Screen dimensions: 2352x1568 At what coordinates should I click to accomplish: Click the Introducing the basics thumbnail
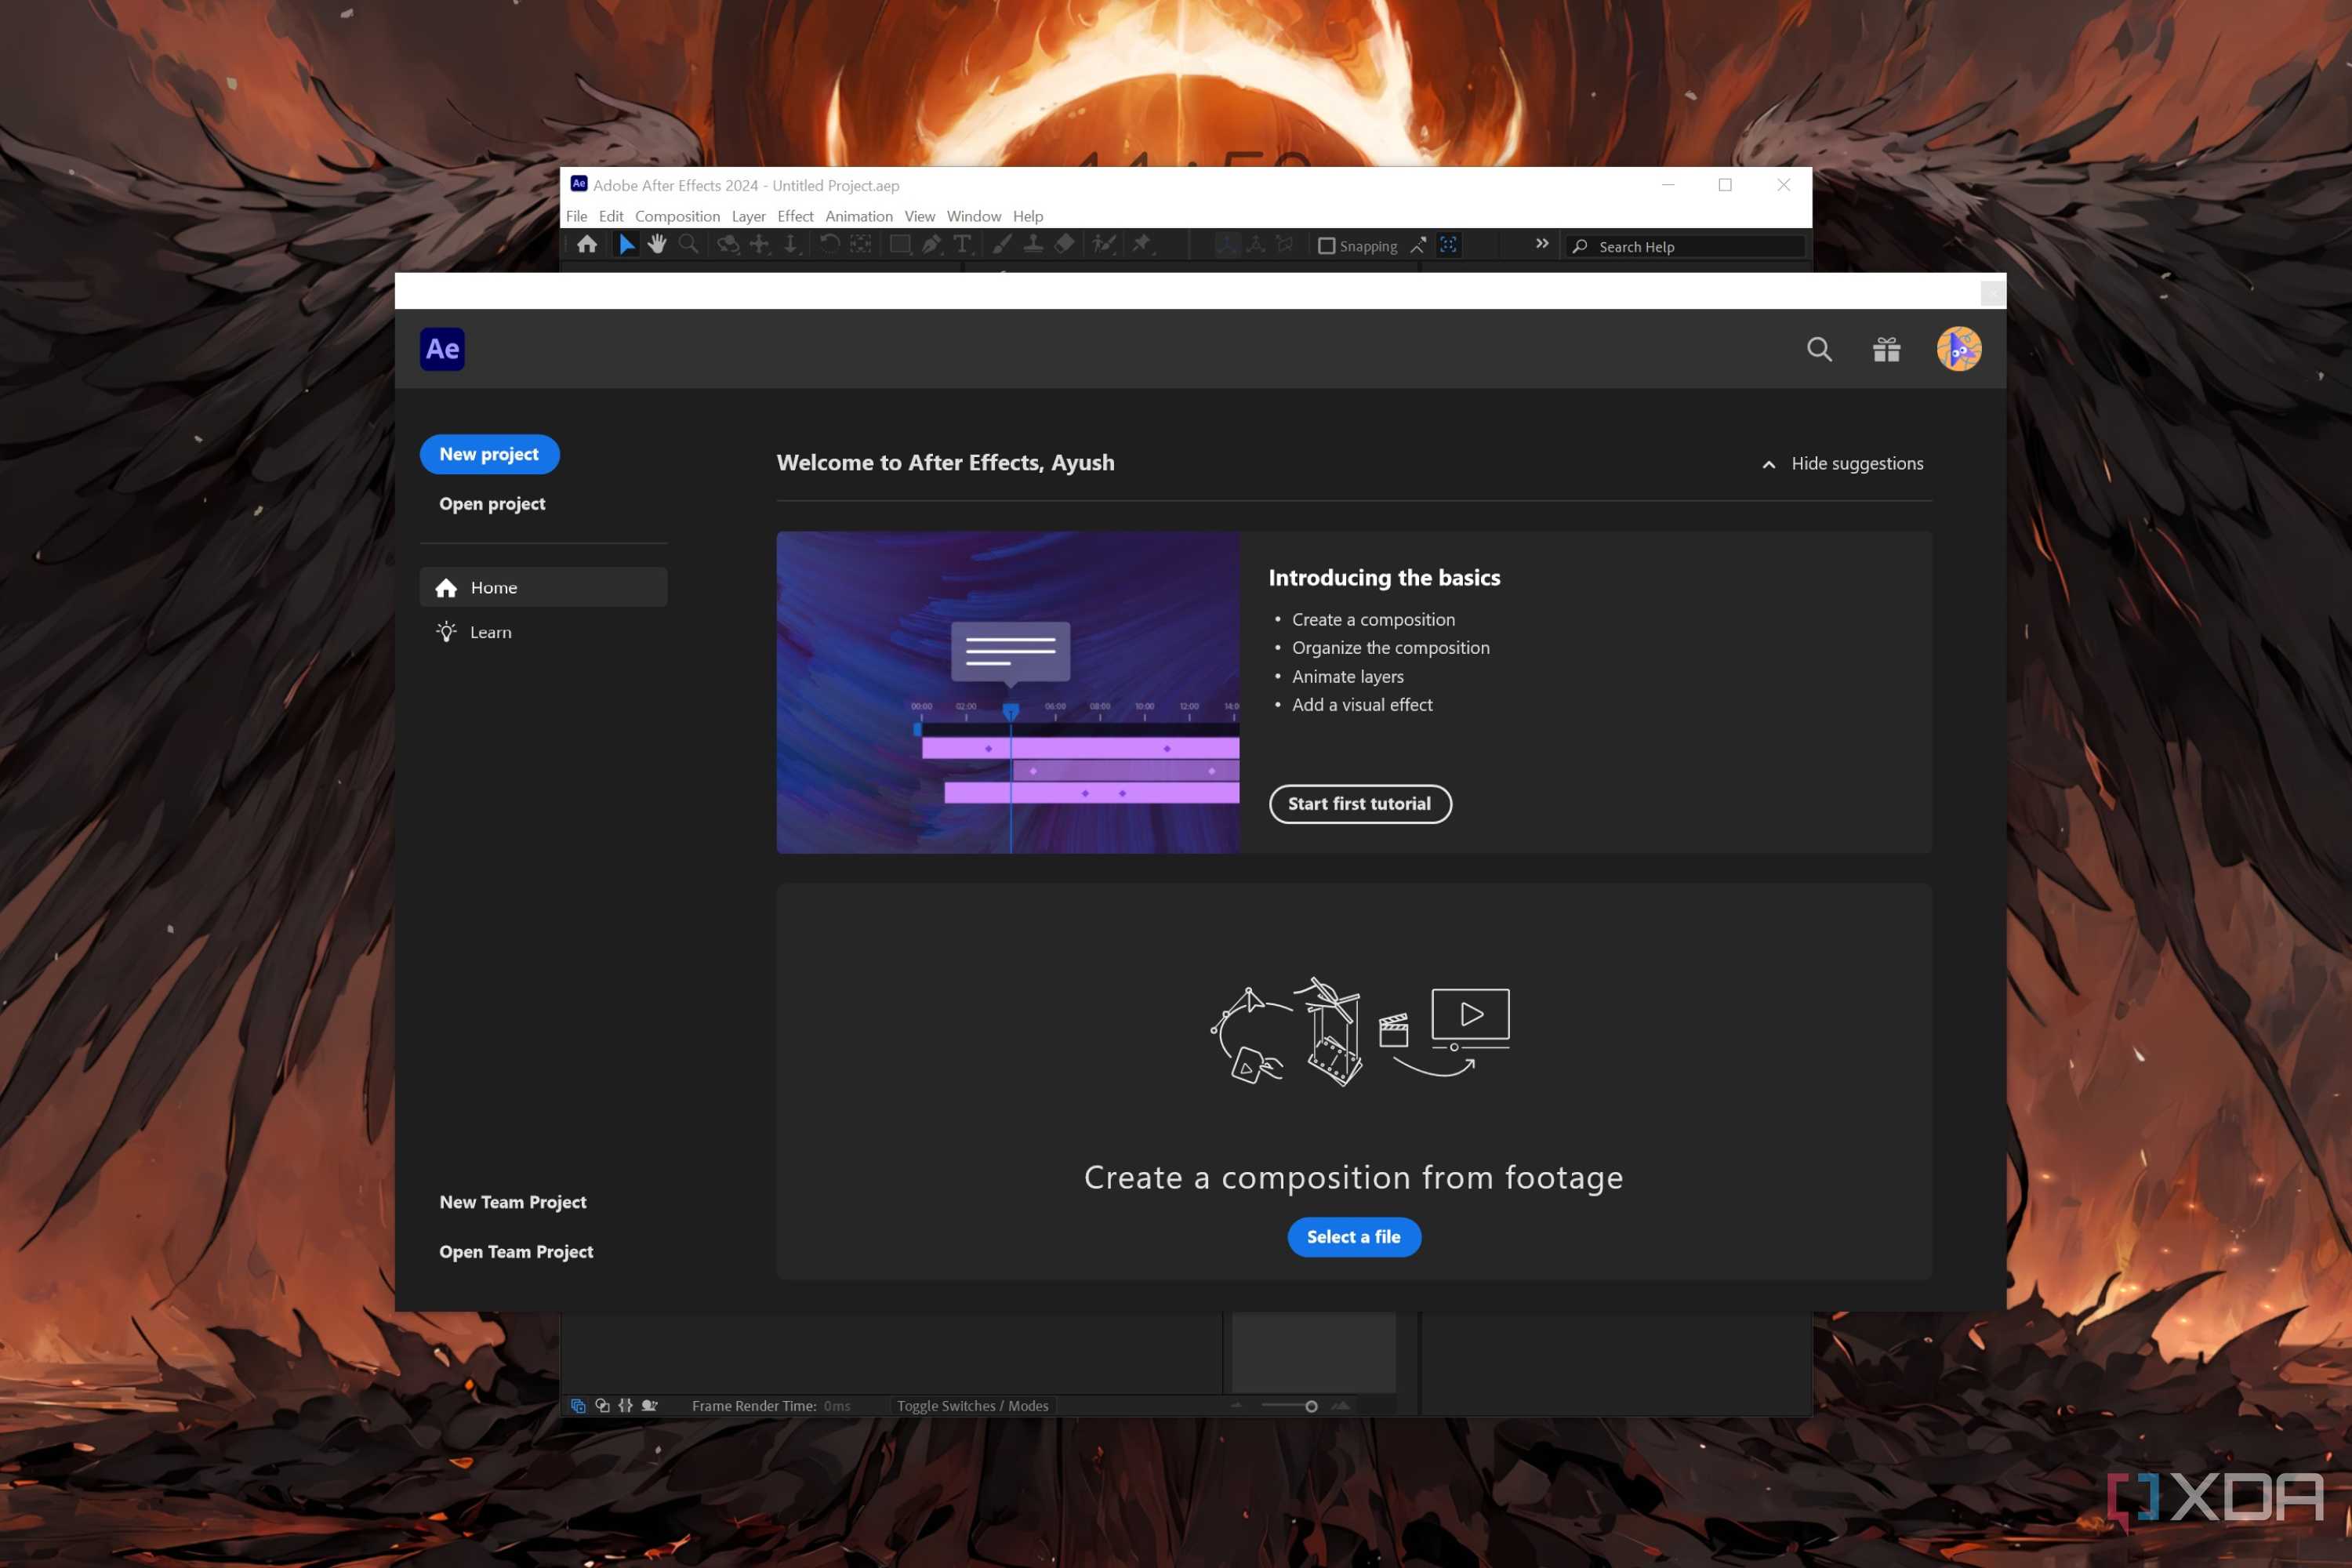[1008, 692]
